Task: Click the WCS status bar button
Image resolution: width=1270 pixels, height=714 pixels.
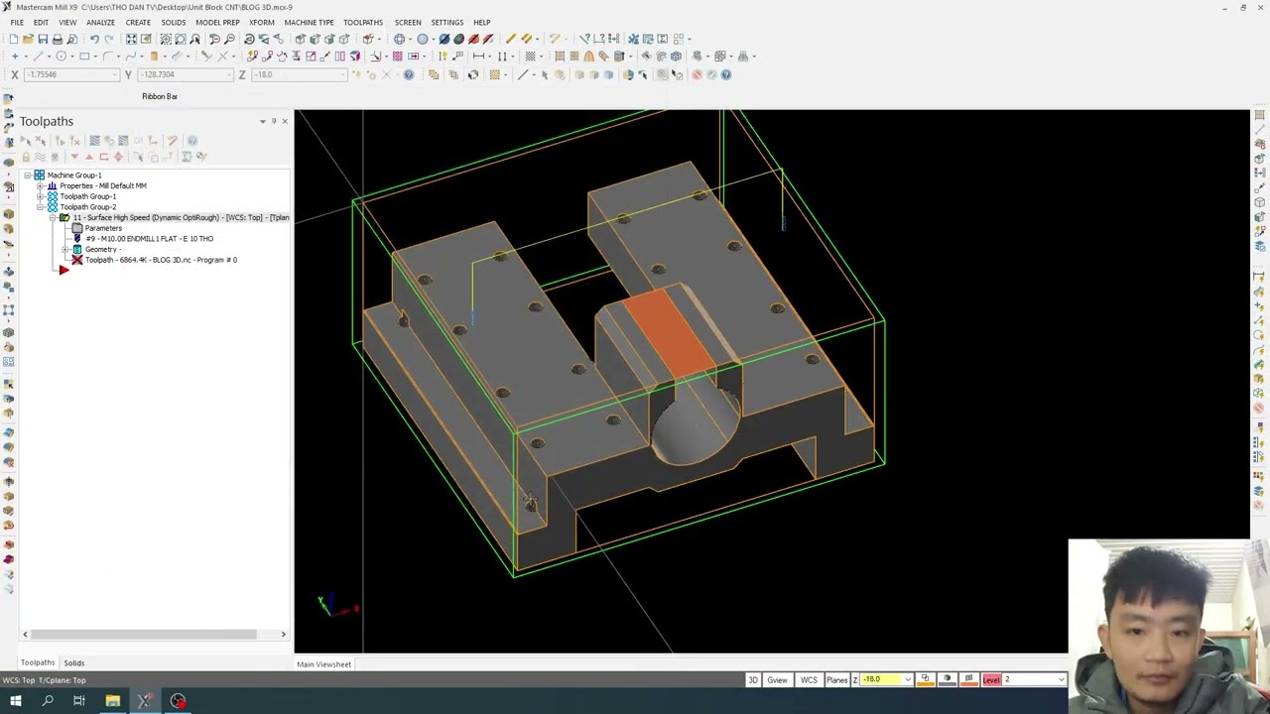Action: (x=809, y=679)
